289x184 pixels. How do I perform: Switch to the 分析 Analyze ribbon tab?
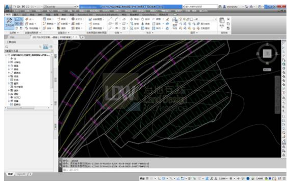pos(40,15)
